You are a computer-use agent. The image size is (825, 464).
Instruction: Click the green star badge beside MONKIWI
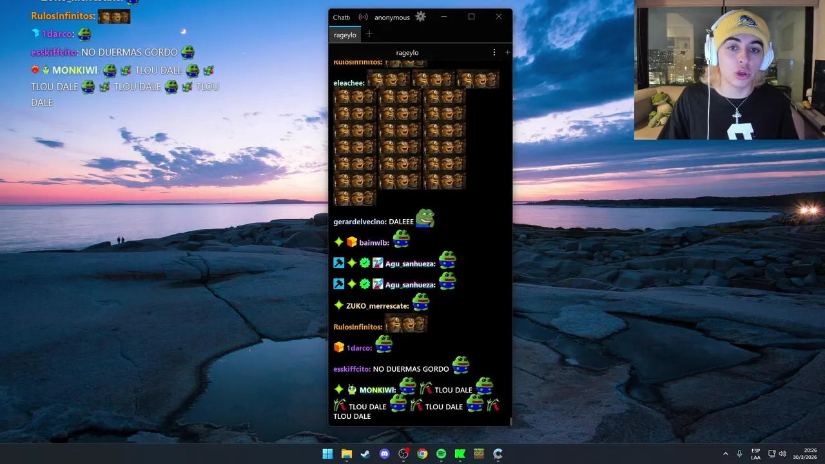tap(338, 389)
